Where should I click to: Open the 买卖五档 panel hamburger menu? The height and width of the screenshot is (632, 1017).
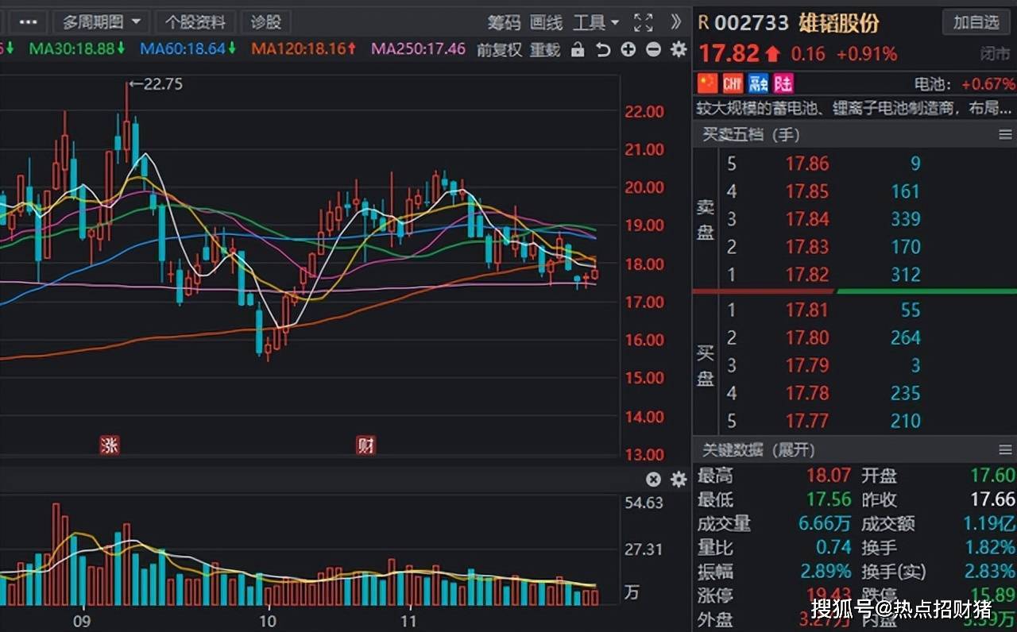(x=1005, y=135)
